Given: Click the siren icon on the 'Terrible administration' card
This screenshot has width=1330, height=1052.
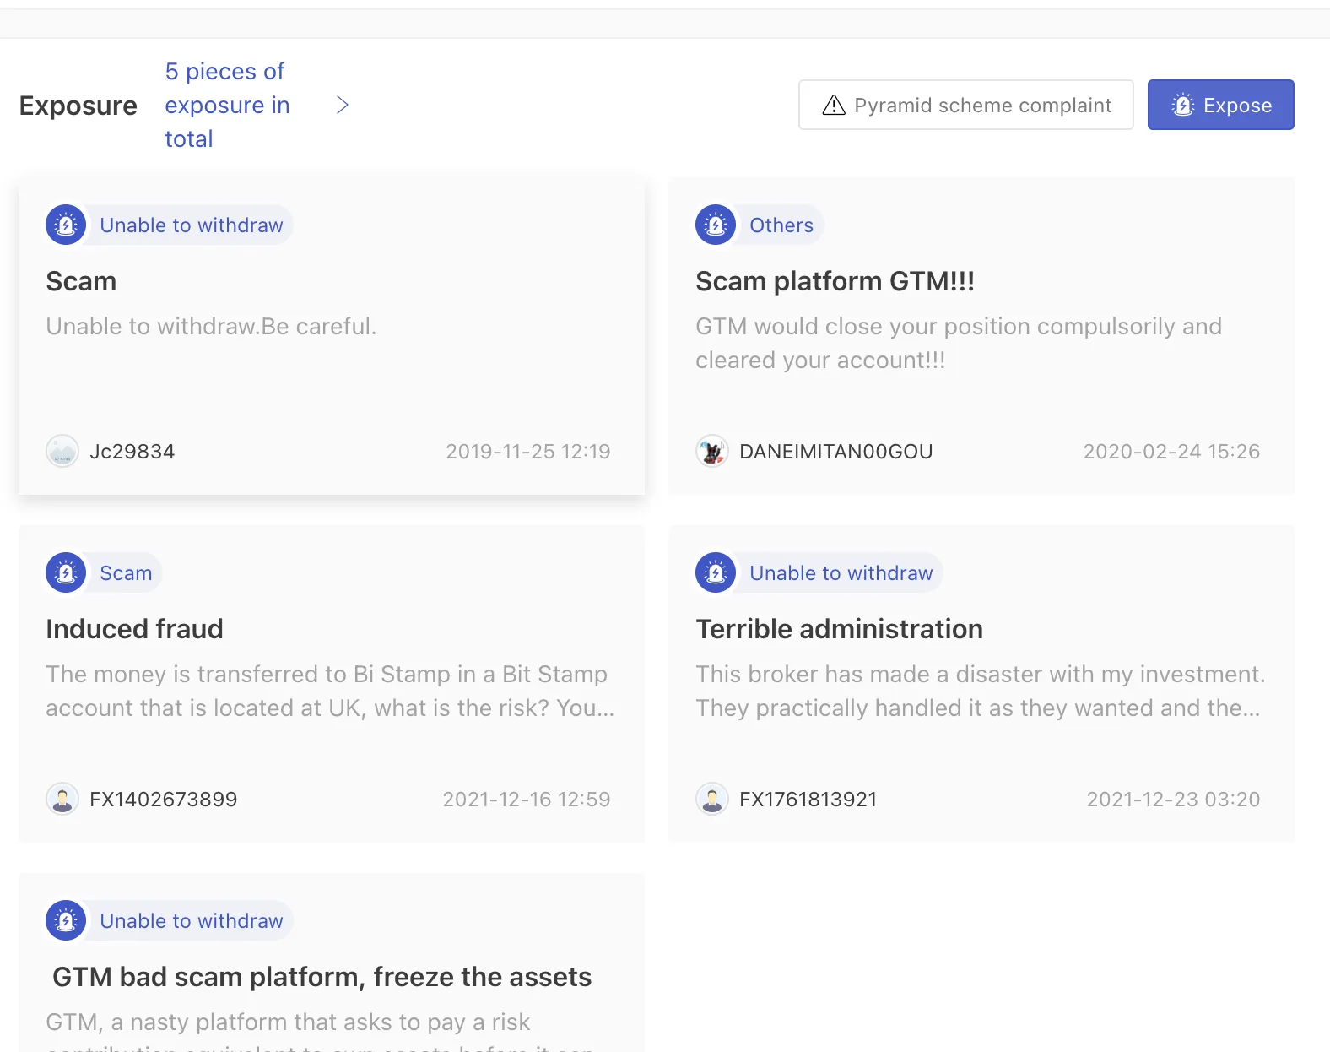Looking at the screenshot, I should tap(716, 573).
